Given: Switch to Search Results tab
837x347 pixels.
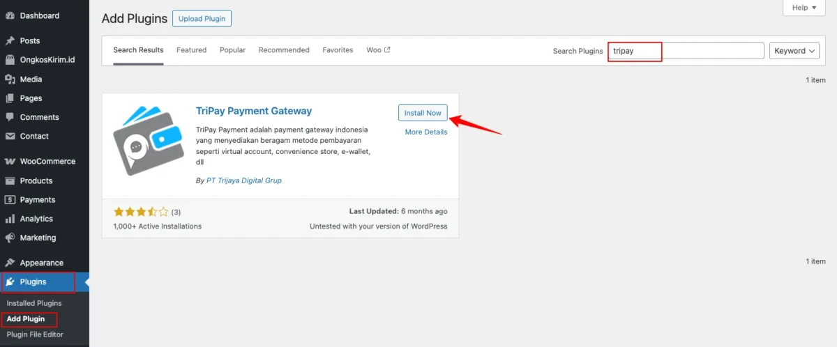Looking at the screenshot, I should (x=138, y=50).
